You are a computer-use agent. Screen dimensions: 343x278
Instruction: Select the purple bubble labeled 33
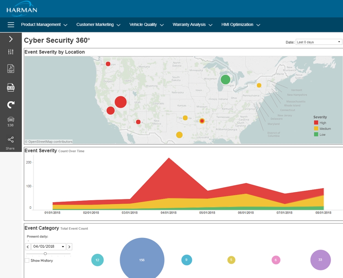(x=320, y=260)
